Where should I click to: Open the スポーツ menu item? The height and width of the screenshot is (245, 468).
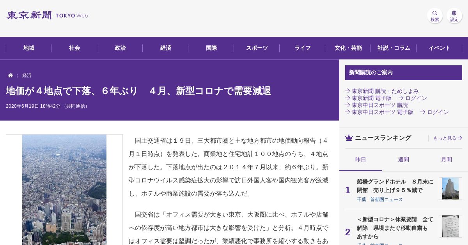(x=257, y=48)
